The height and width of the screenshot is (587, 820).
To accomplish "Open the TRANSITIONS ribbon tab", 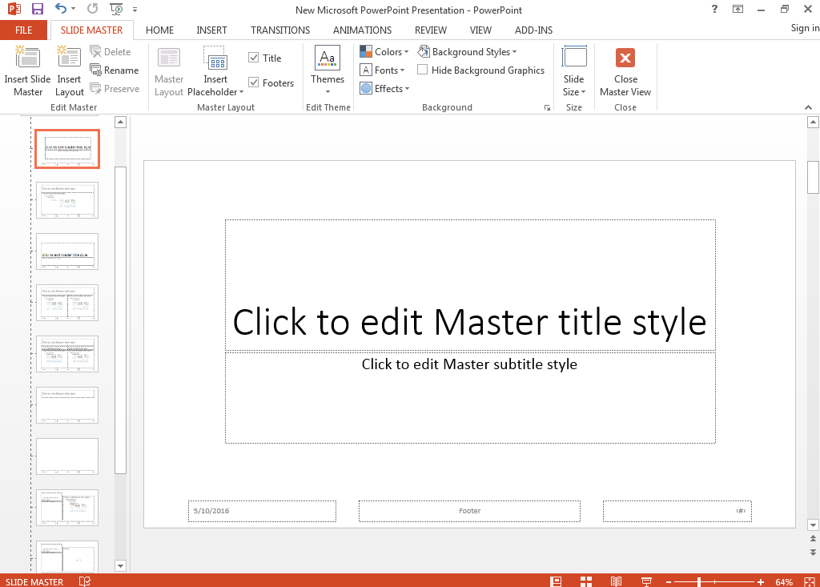I will tap(279, 30).
